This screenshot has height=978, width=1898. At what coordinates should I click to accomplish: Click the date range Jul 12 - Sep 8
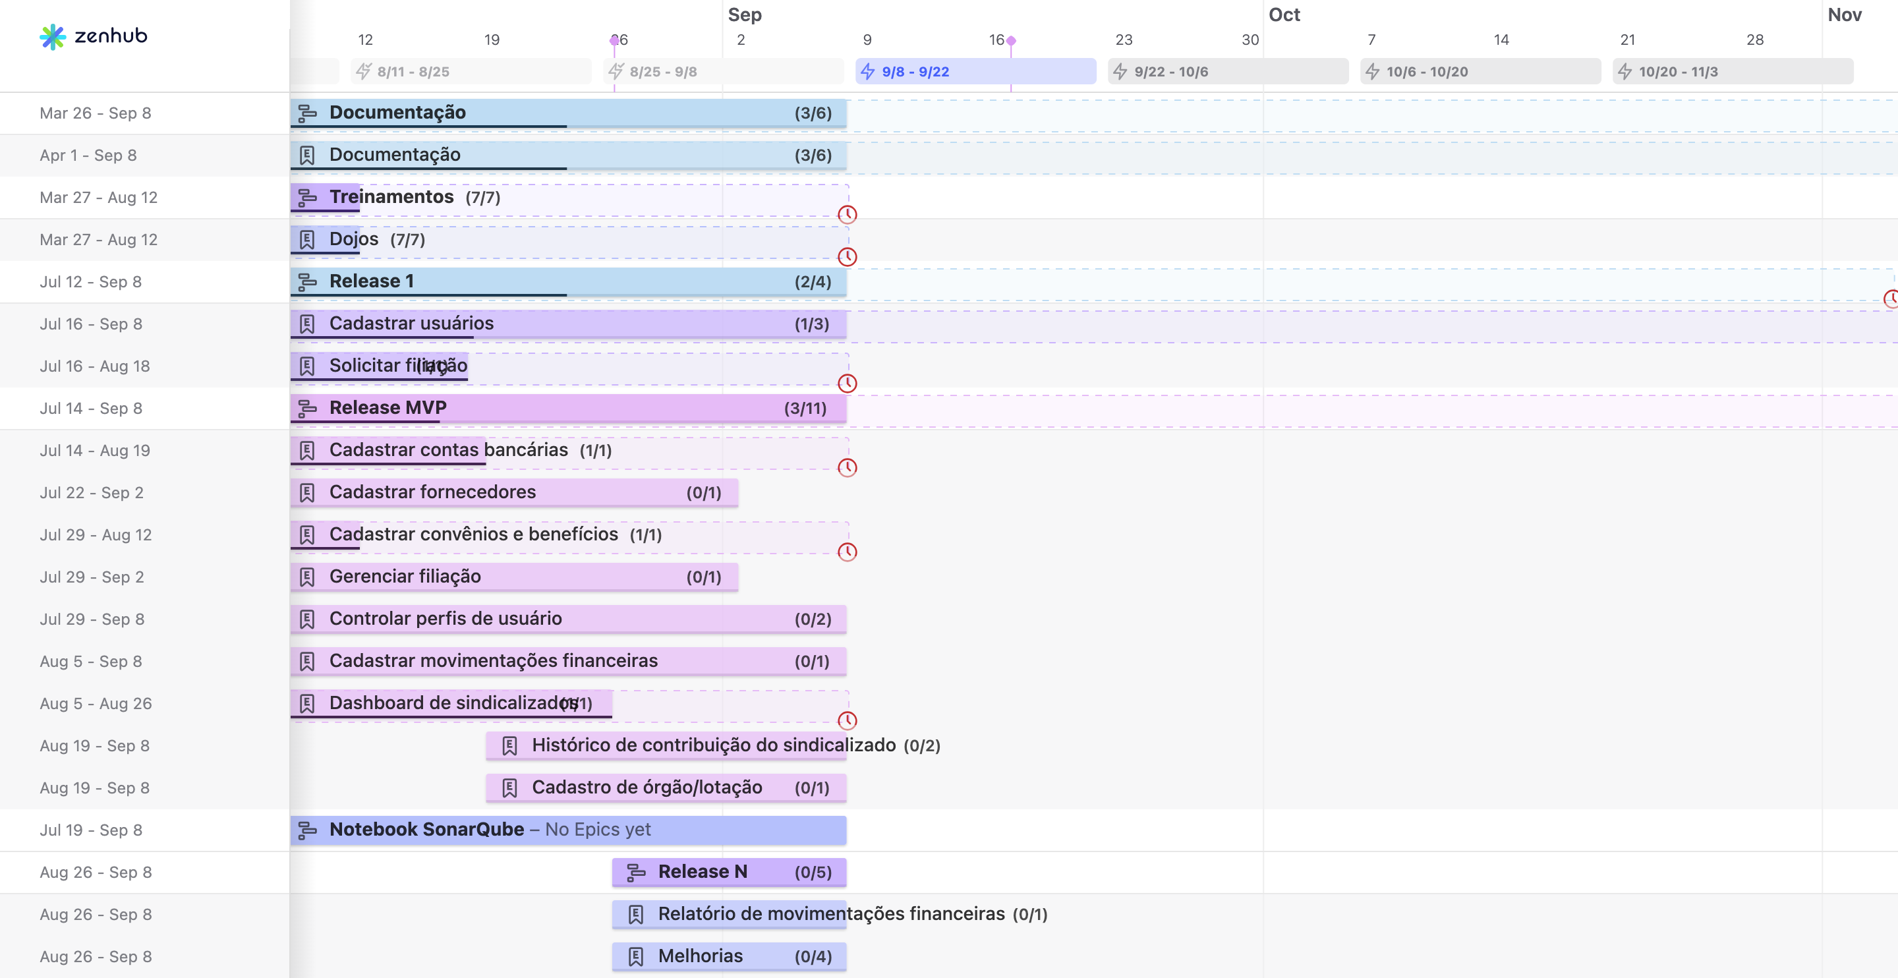[91, 281]
